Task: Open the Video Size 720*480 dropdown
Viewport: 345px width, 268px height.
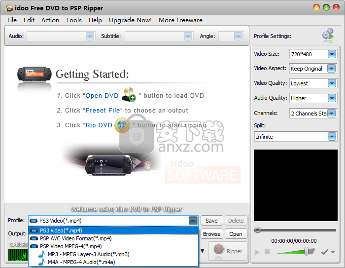Action: click(x=332, y=54)
